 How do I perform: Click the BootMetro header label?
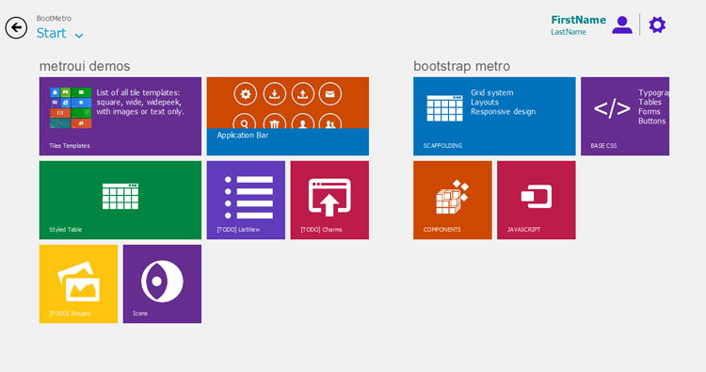pos(54,19)
